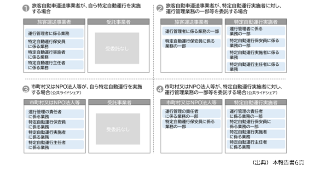The image size is (313, 171).
Task: Click the circled number 1 marker
Action: (x=26, y=8)
